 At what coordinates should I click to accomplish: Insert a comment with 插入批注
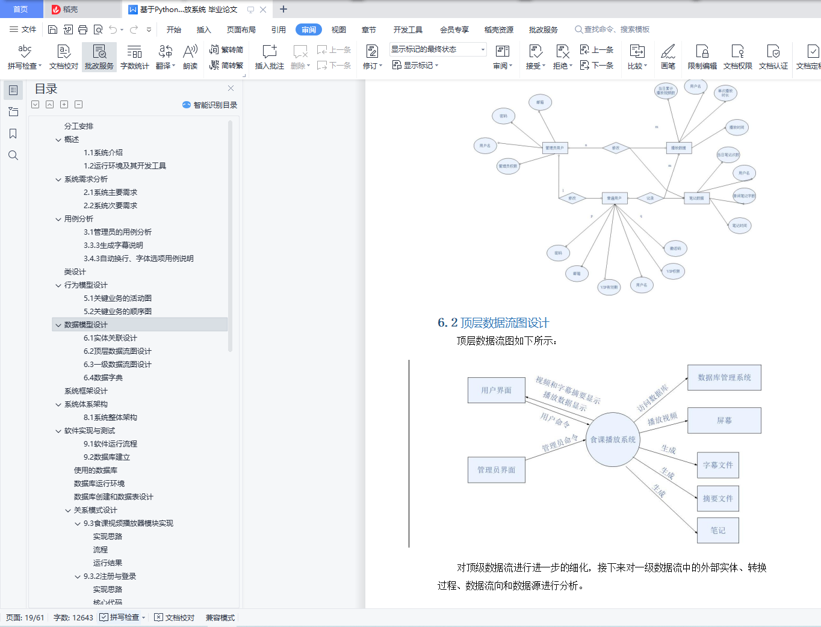coord(270,57)
